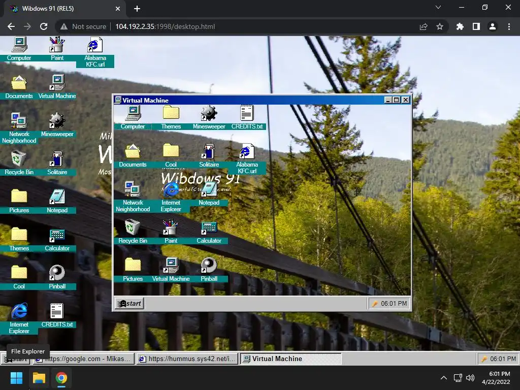Launch Minesweeper inside the Virtual Machine window

209,118
